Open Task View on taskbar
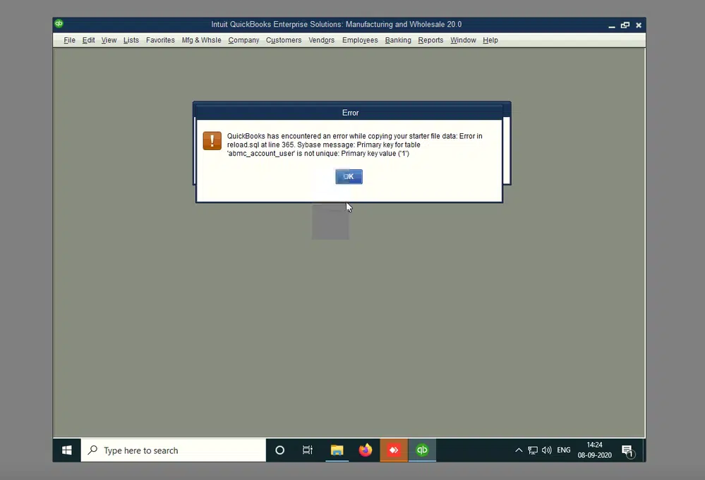Screen dimensions: 705x480 308,450
